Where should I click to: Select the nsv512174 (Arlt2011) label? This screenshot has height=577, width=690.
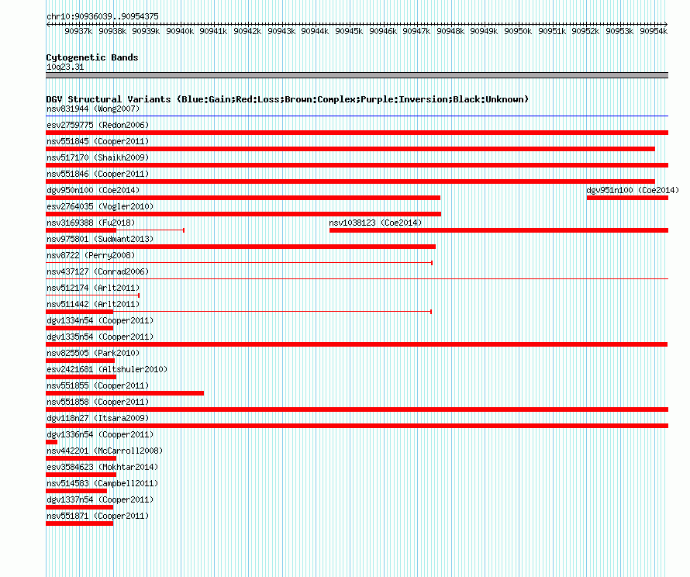click(93, 288)
